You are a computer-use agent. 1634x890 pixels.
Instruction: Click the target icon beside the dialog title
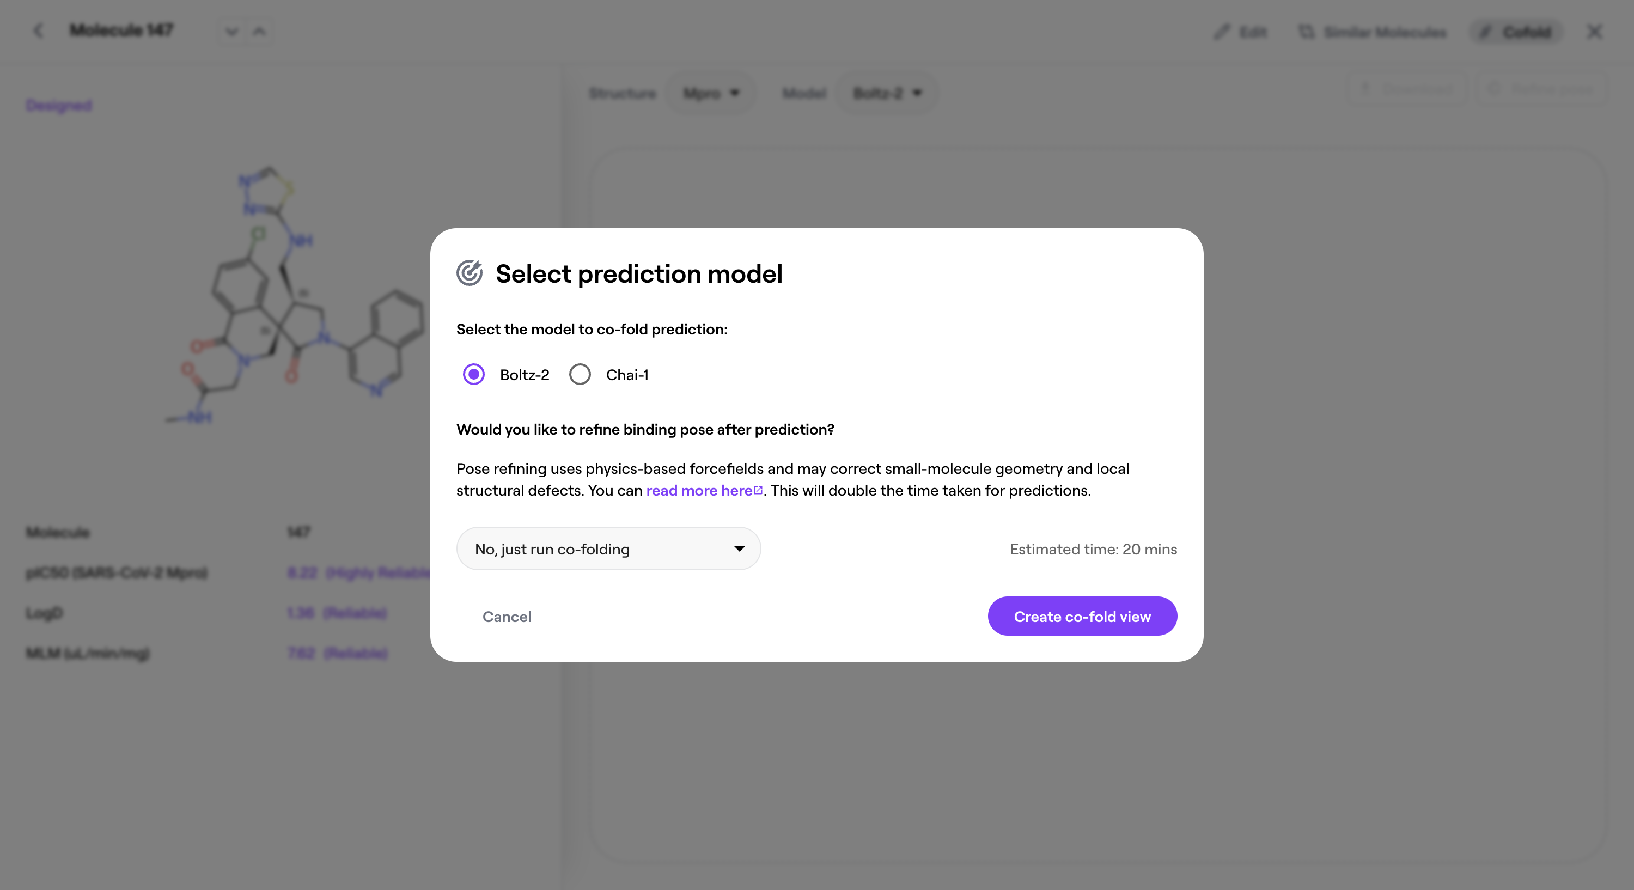(x=470, y=273)
